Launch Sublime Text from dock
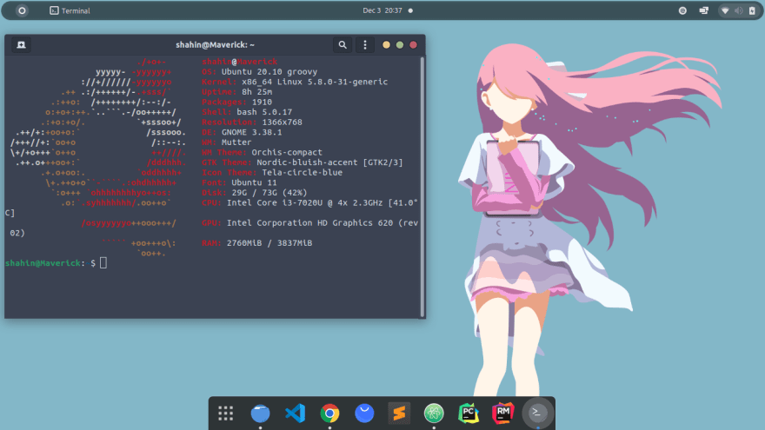The image size is (765, 430). (x=399, y=413)
